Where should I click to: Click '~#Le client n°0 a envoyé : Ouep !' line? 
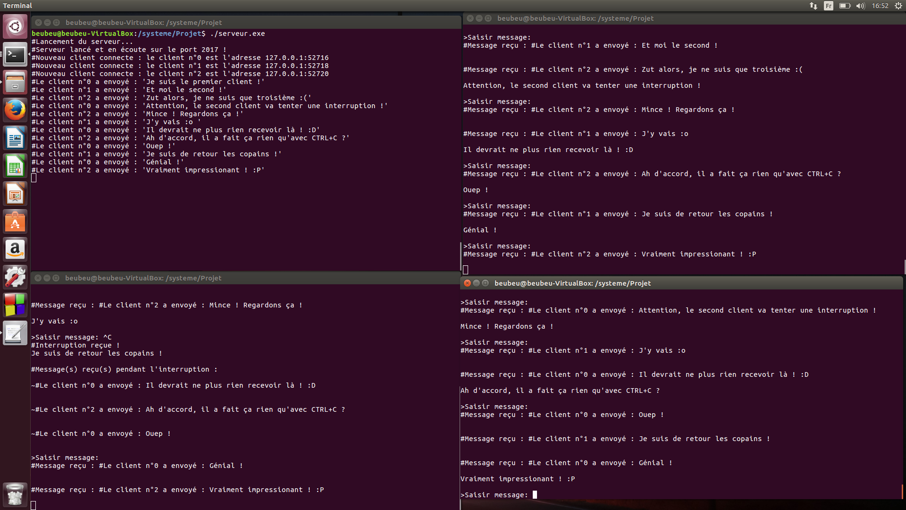click(101, 433)
